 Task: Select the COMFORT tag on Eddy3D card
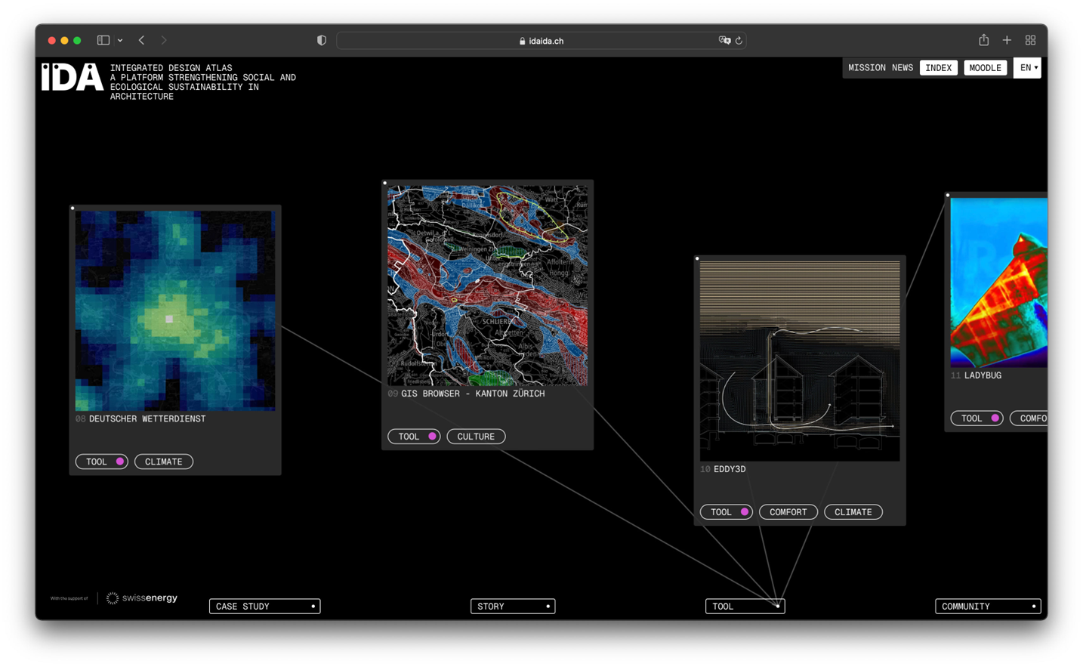pyautogui.click(x=788, y=512)
